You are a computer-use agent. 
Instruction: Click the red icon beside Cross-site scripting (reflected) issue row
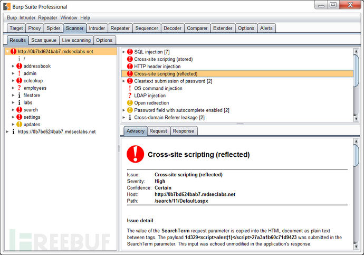pyautogui.click(x=130, y=73)
